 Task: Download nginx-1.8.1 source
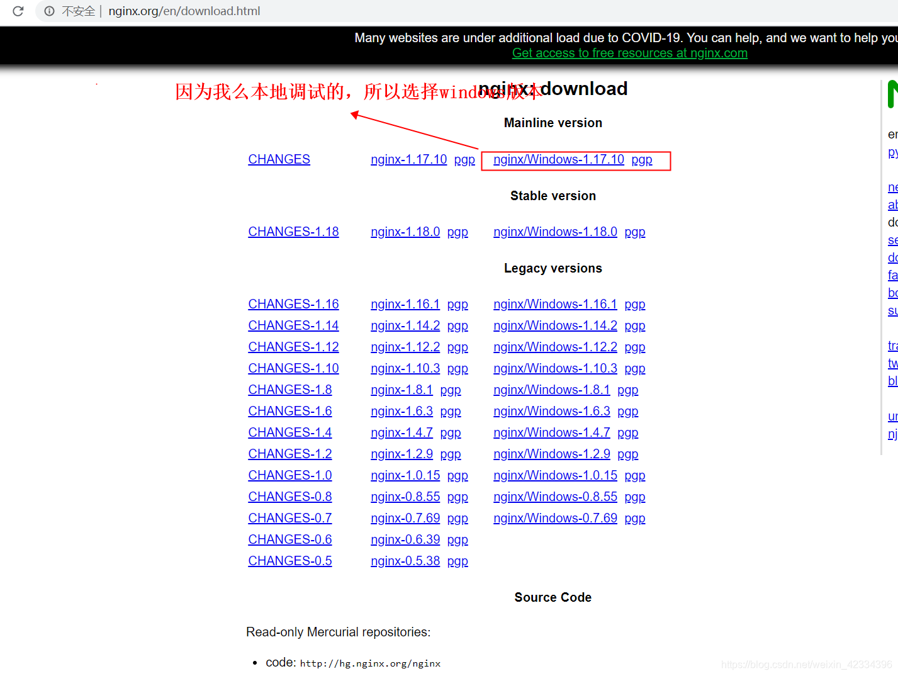tap(401, 390)
